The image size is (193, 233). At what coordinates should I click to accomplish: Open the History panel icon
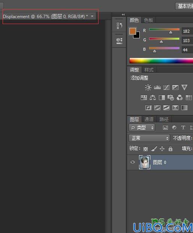pos(119,26)
